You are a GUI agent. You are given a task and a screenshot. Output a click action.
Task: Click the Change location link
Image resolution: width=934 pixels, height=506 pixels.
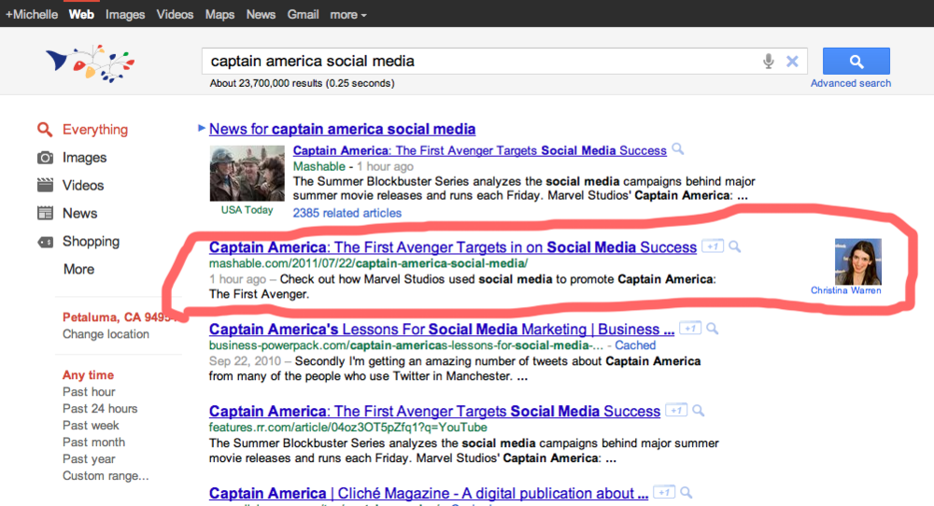point(106,334)
